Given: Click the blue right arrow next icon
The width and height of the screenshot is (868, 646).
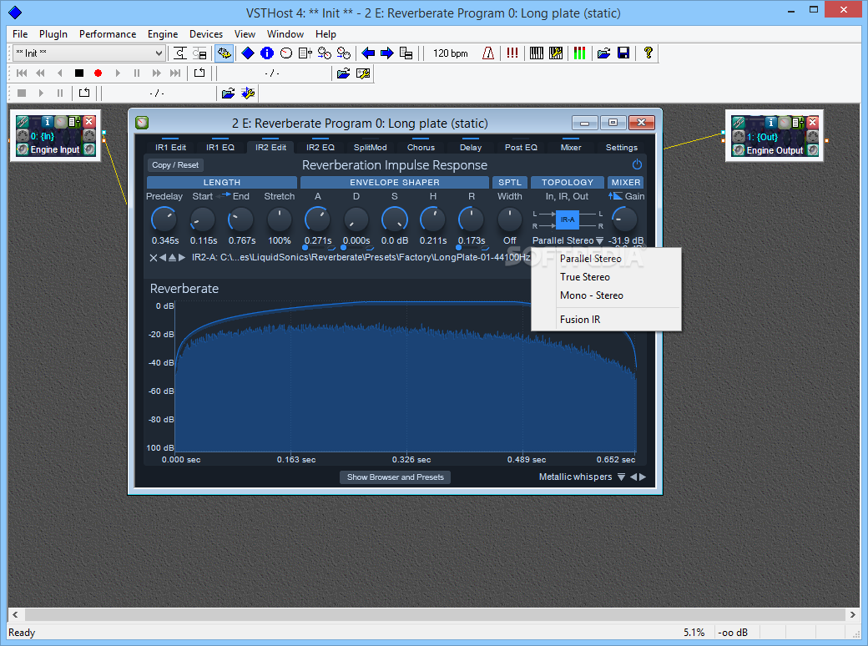Looking at the screenshot, I should point(387,53).
